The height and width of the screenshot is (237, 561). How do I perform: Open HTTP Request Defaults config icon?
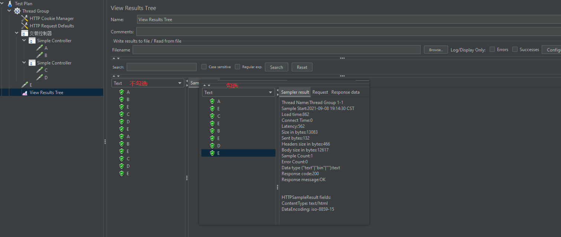[25, 26]
